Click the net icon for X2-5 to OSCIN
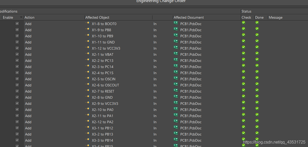Viewport: 308px width, 147px height. pos(87,78)
